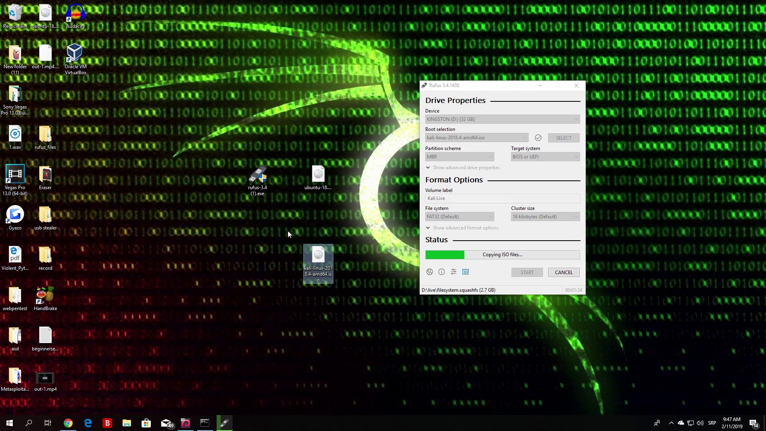Select the asd folder

[15, 339]
